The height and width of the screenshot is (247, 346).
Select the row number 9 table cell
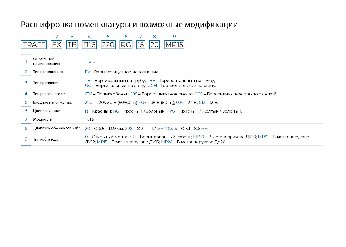[x=26, y=139]
